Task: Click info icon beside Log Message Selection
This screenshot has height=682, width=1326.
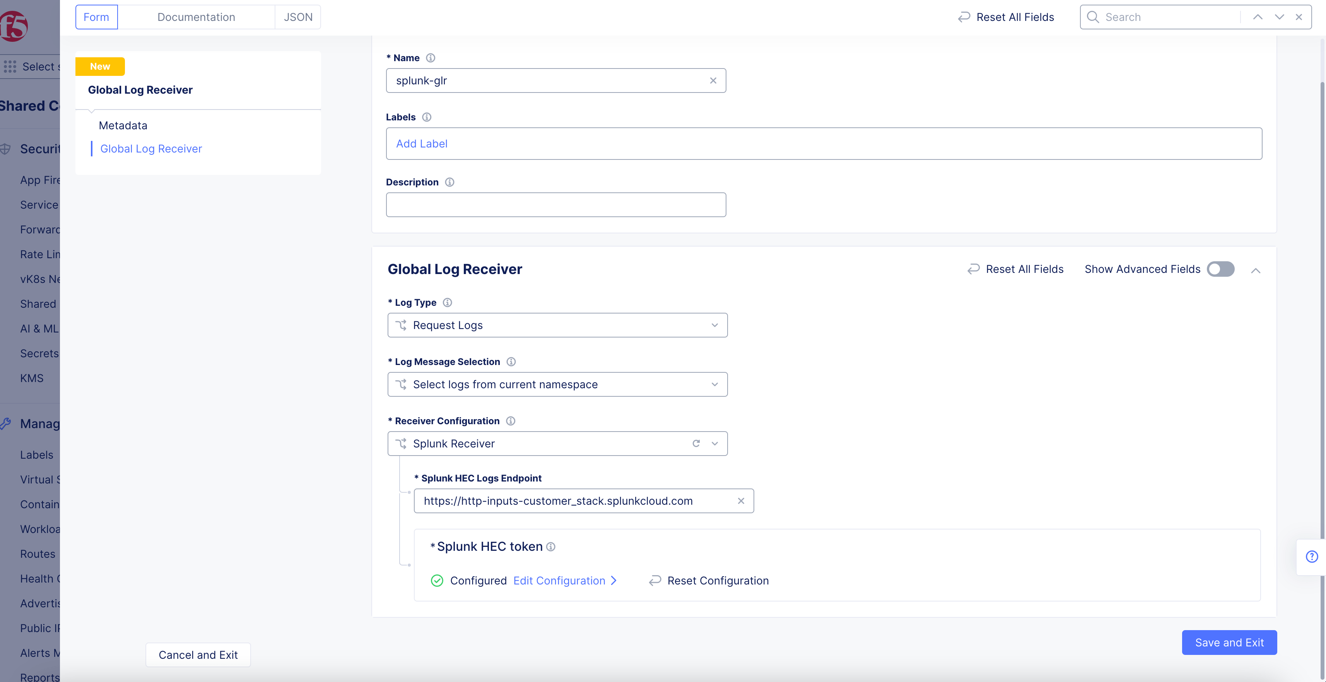Action: tap(511, 362)
